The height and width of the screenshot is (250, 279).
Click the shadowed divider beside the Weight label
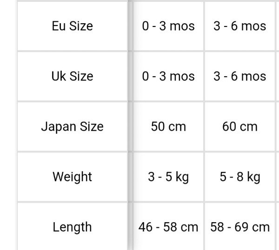pyautogui.click(x=131, y=177)
